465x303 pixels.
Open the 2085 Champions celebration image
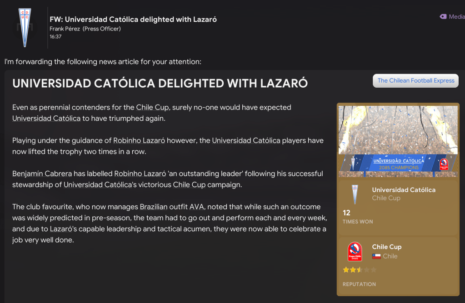398,141
